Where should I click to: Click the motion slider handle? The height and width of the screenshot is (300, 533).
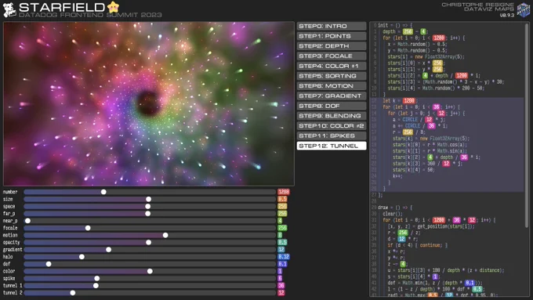click(x=165, y=235)
